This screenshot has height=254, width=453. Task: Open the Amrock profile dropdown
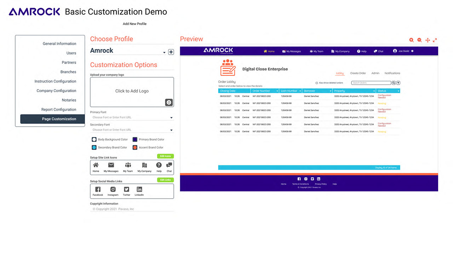164,53
